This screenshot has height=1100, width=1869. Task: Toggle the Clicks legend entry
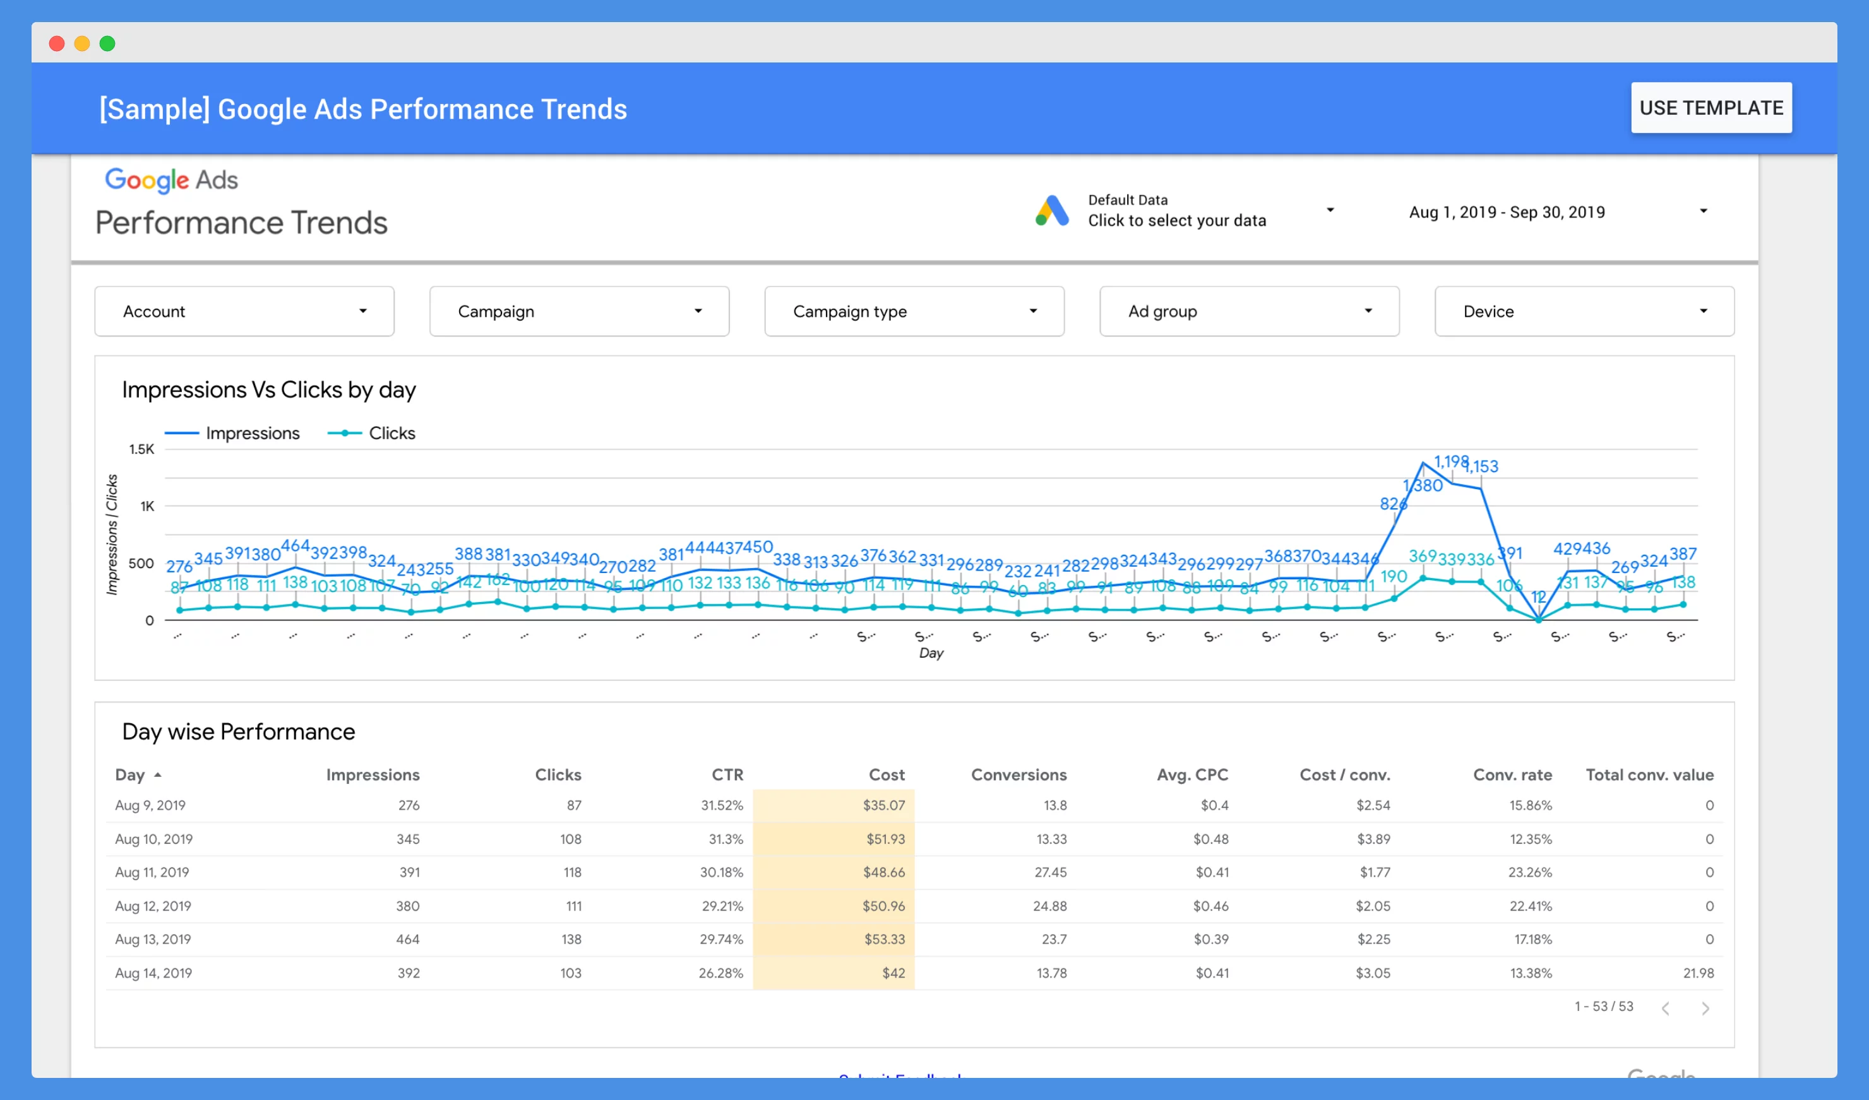371,433
